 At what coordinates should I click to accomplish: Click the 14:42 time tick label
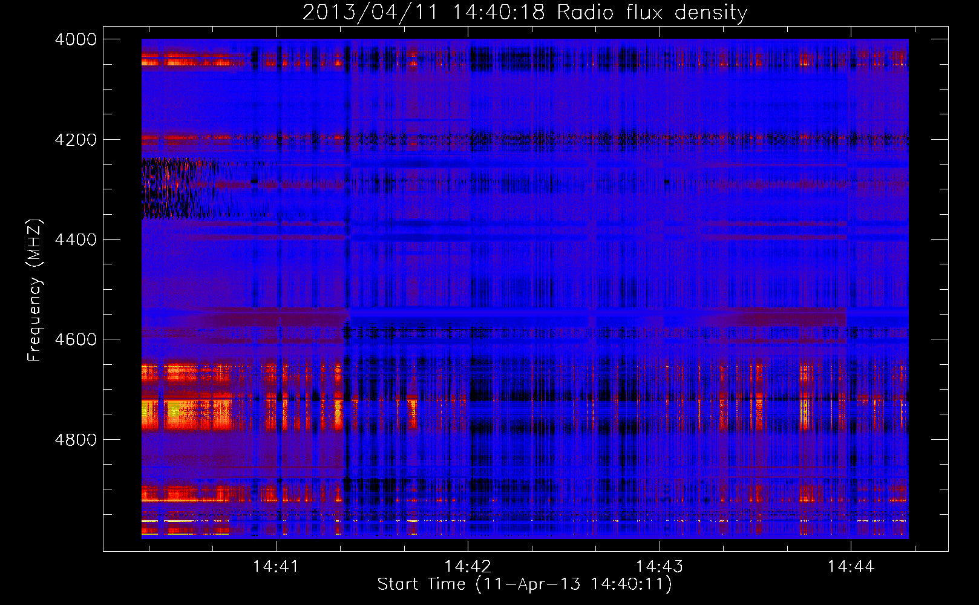(x=467, y=567)
